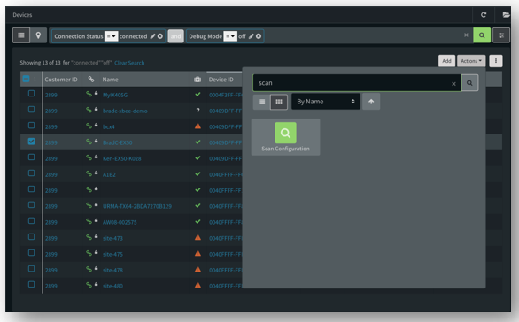519x322 pixels.
Task: Click the warning icon for site-480
Action: coord(198,285)
